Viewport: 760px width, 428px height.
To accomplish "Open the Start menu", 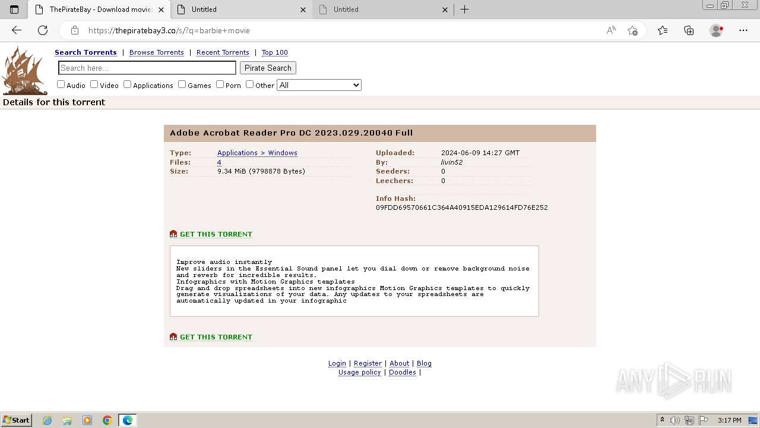I will (16, 420).
